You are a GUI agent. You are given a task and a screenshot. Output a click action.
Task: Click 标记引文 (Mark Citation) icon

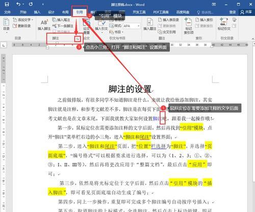pos(224,24)
